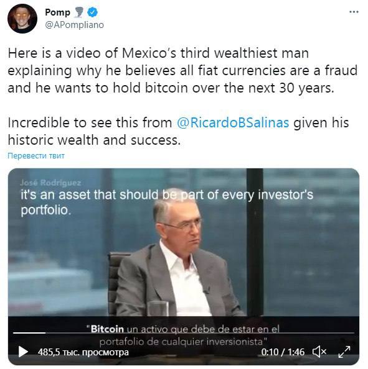Click the José Rodriguez watermark

coord(50,183)
